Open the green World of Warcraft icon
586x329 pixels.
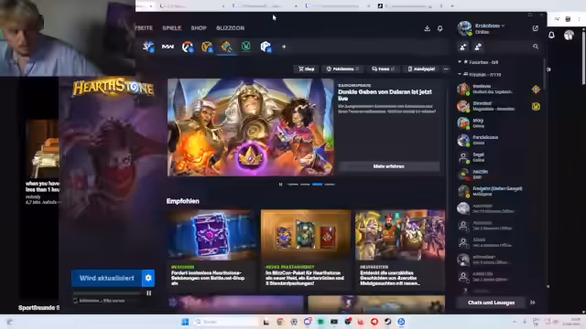point(246,47)
